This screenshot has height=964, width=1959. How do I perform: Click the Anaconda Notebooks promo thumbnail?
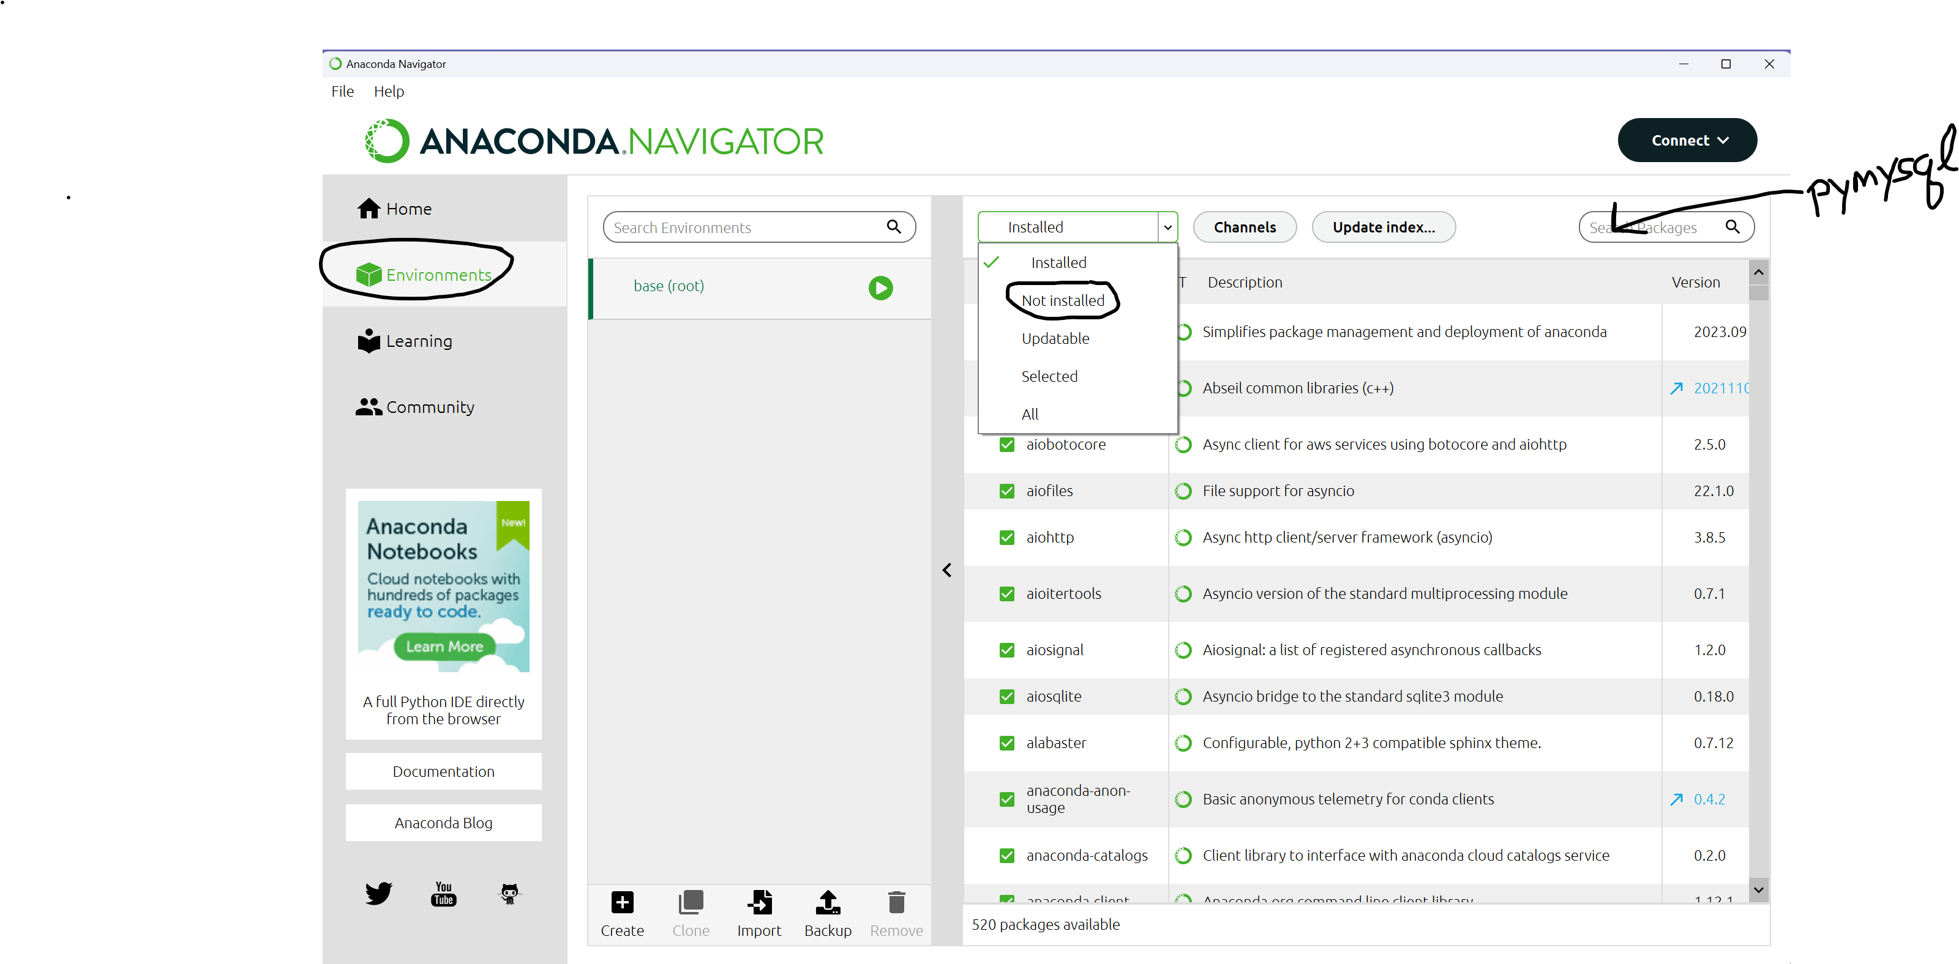(443, 587)
